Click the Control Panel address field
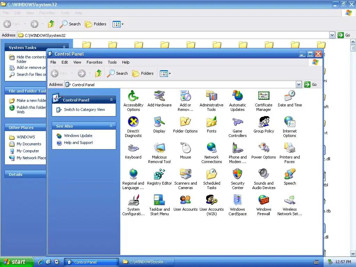This screenshot has width=356, height=267. pyautogui.click(x=180, y=84)
